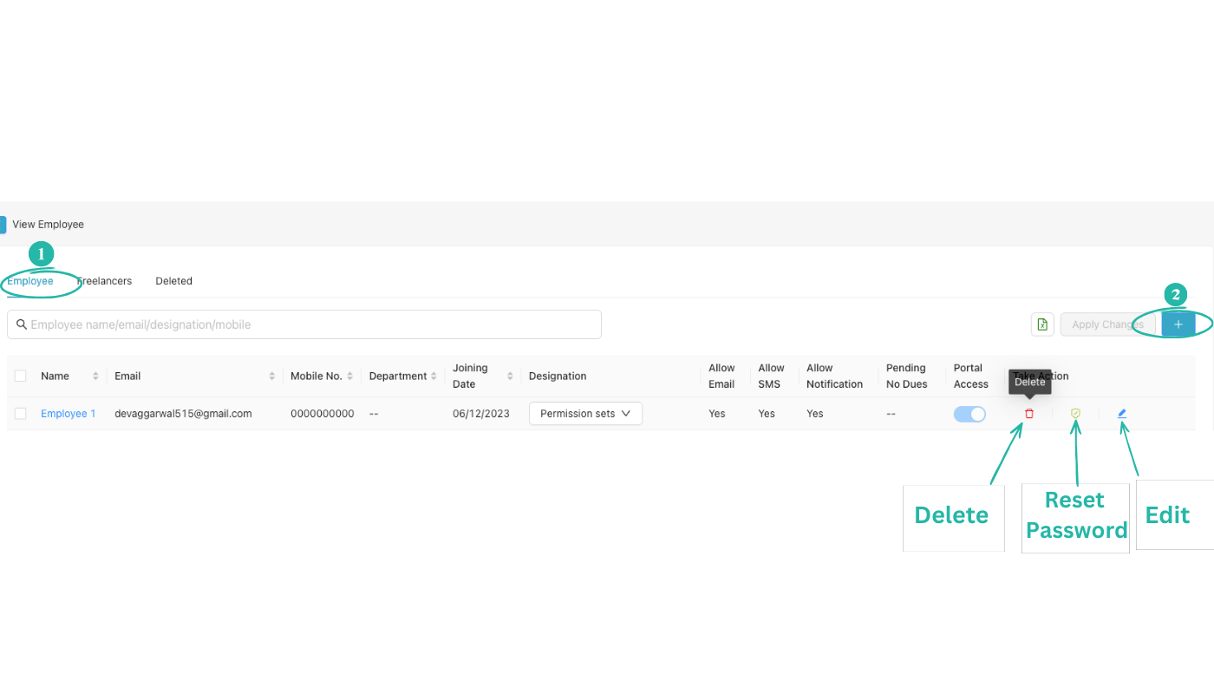Select the checkbox for Employee 1's row

[20, 414]
